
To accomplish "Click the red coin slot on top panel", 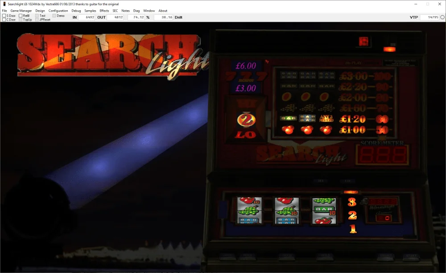I will (x=363, y=41).
